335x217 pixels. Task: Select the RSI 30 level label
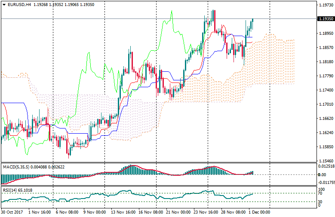coord(320,201)
